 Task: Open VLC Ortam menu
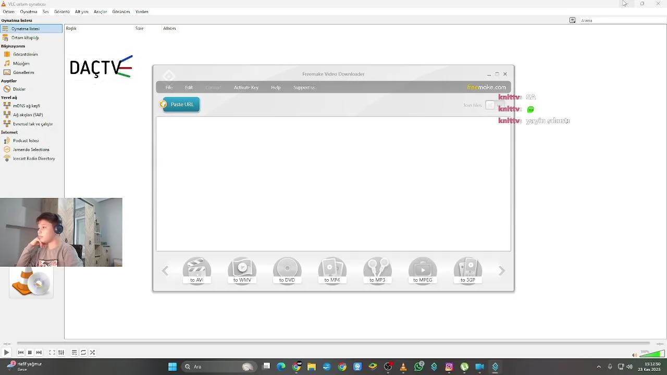[8, 11]
